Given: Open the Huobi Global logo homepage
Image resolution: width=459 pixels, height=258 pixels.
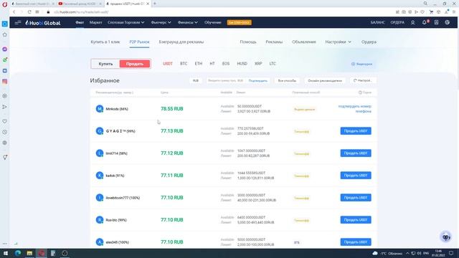Looking at the screenshot, I should tap(43, 23).
